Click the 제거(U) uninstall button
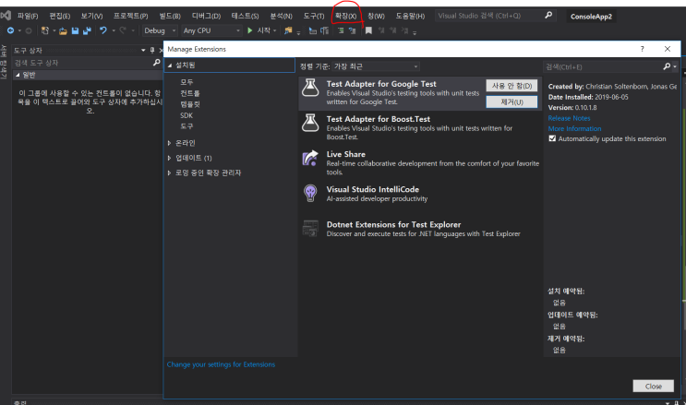This screenshot has width=686, height=405. pos(511,101)
